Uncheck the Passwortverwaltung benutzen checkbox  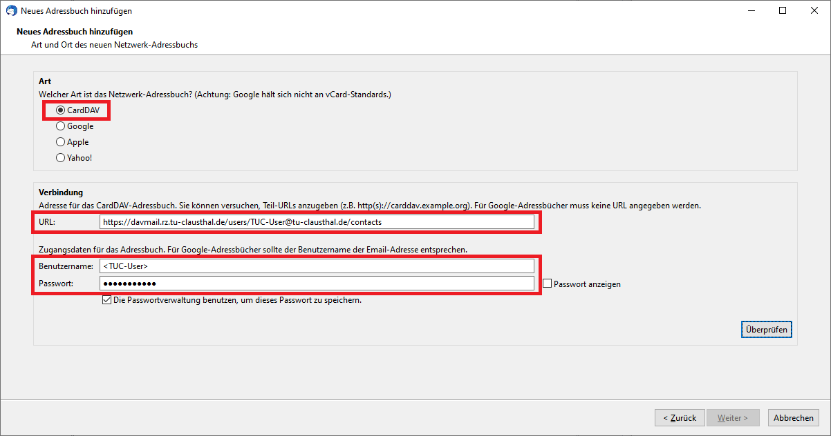106,300
